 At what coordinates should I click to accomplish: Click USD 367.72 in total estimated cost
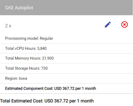56,101
